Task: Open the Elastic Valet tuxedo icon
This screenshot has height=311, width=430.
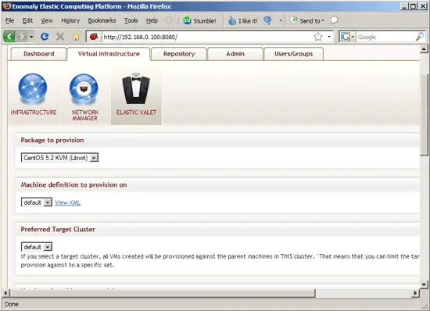Action: 136,88
